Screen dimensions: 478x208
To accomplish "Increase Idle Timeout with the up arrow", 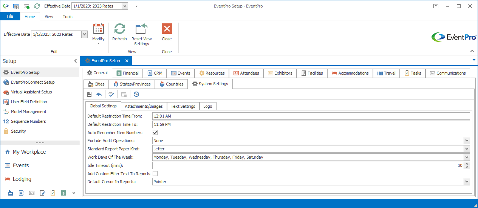I will point(467,164).
